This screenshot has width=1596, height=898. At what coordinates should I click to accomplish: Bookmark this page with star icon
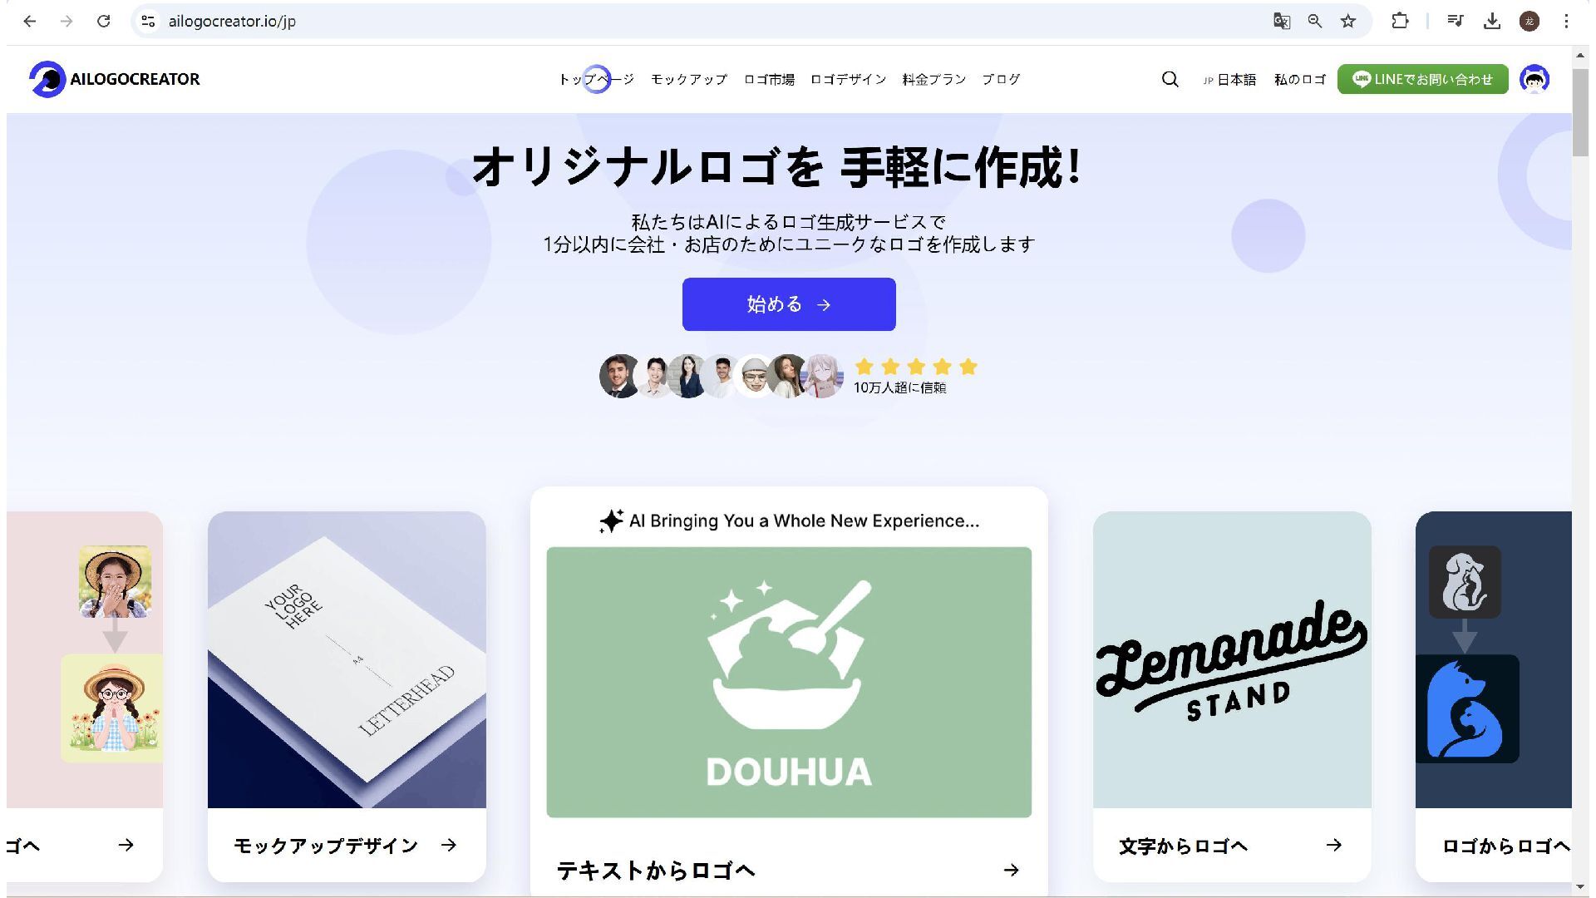pos(1347,21)
